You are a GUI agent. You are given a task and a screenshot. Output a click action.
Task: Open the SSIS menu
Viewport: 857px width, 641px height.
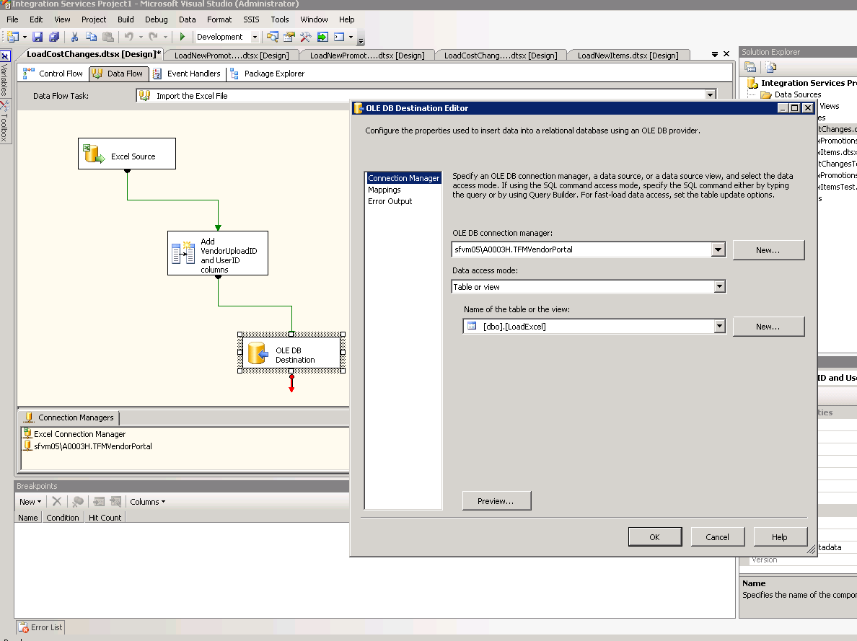(250, 19)
